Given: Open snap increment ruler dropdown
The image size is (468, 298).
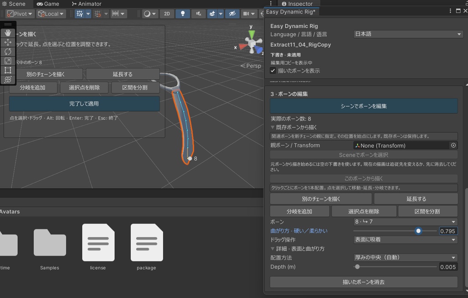Looking at the screenshot, I should pyautogui.click(x=118, y=14).
